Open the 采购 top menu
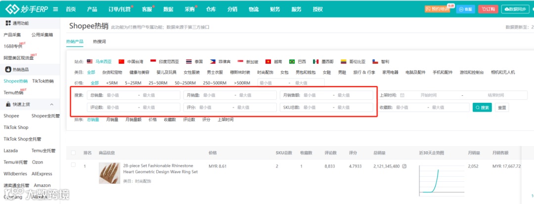The height and width of the screenshot is (204, 534). pyautogui.click(x=189, y=9)
